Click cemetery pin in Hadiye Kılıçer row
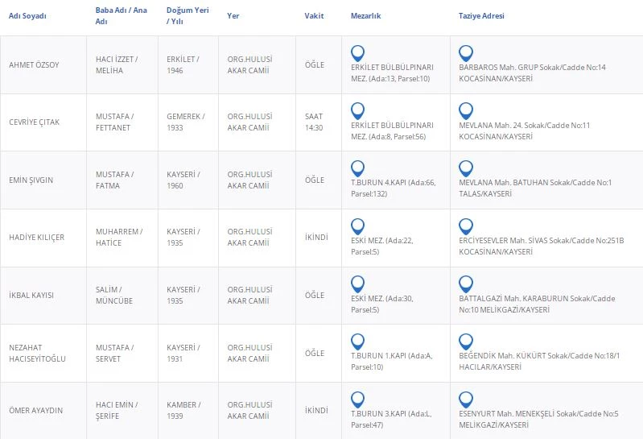The image size is (643, 439). 358,226
